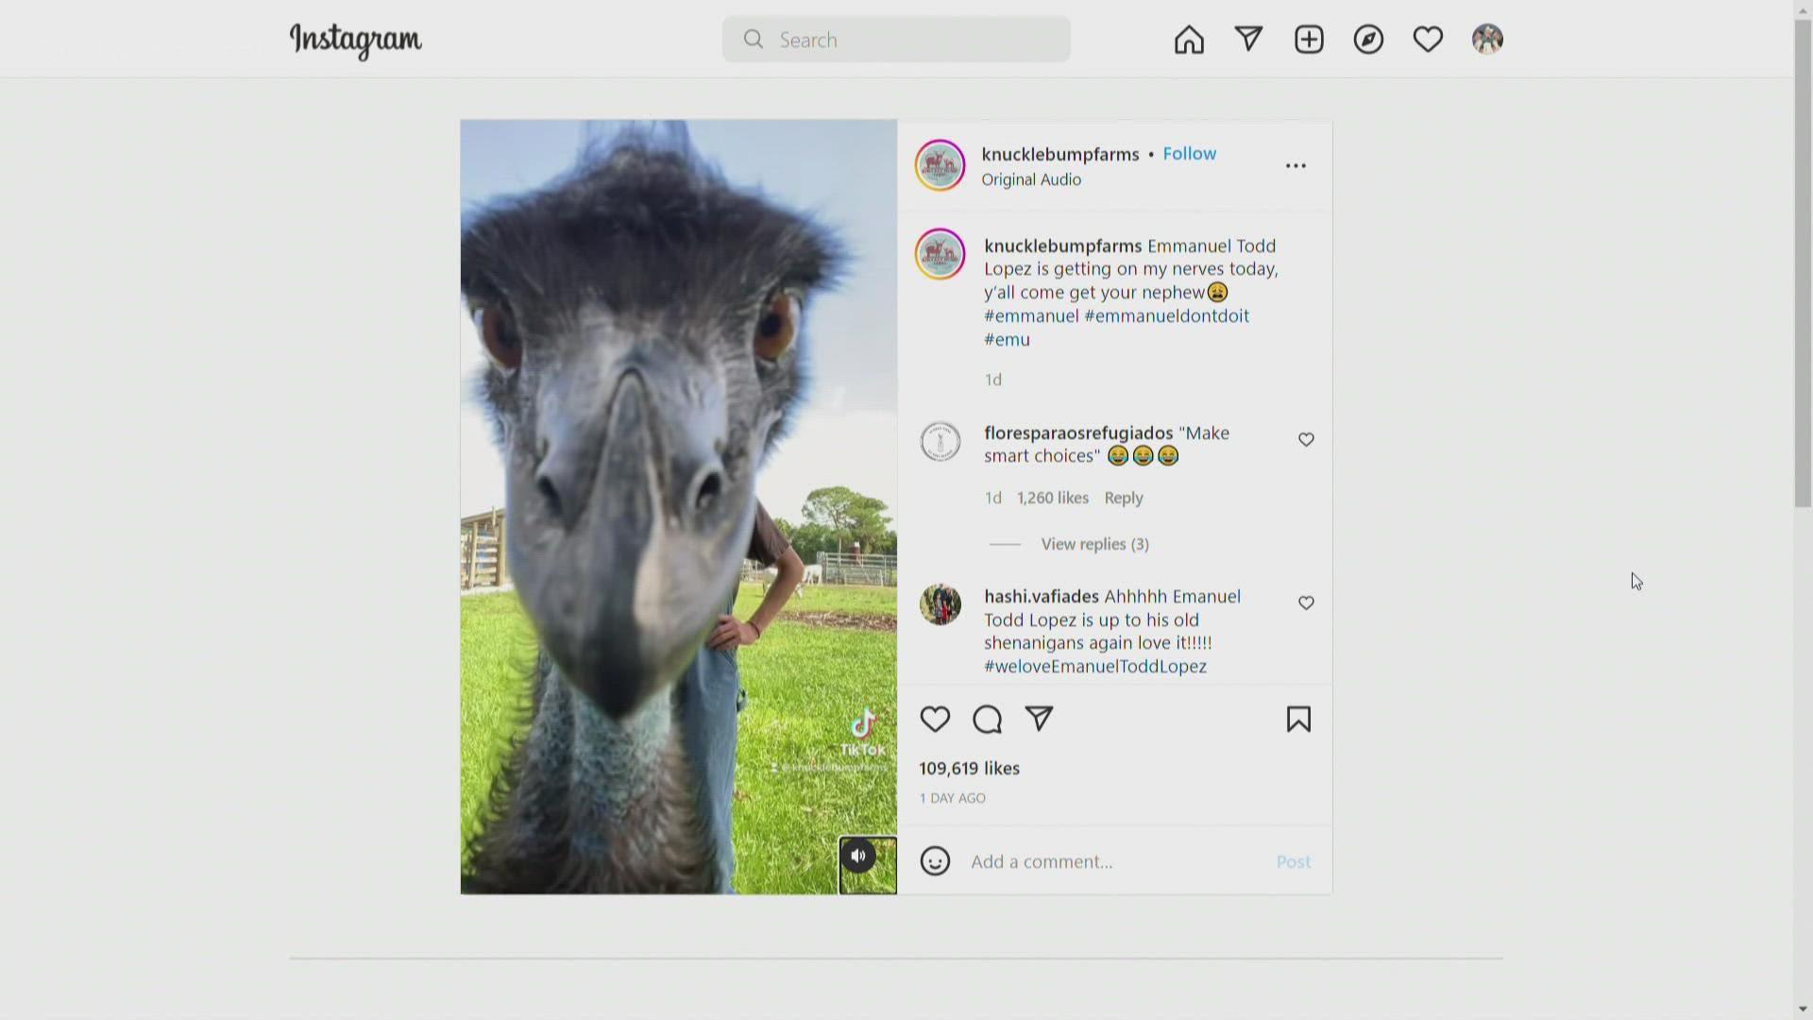Open the comment bubble icon below post

pyautogui.click(x=987, y=720)
